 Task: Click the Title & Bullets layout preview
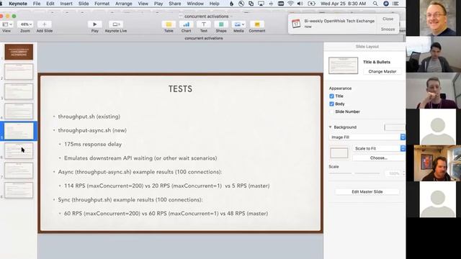(x=343, y=65)
